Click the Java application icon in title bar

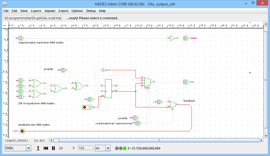pyautogui.click(x=5, y=4)
